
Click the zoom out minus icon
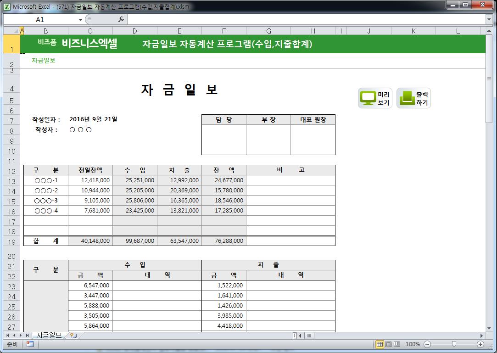(x=427, y=344)
